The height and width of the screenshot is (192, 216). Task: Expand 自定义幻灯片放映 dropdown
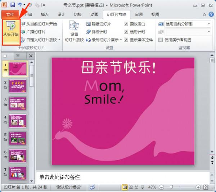(59, 40)
